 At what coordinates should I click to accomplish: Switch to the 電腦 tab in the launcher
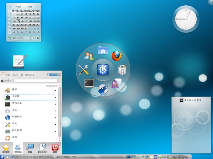(31, 148)
